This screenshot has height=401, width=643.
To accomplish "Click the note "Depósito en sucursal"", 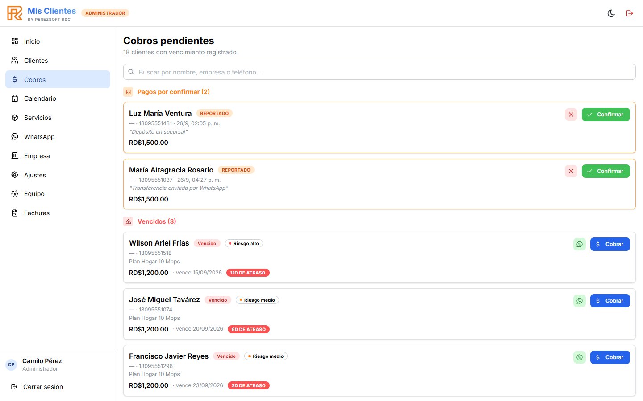I will tap(159, 132).
